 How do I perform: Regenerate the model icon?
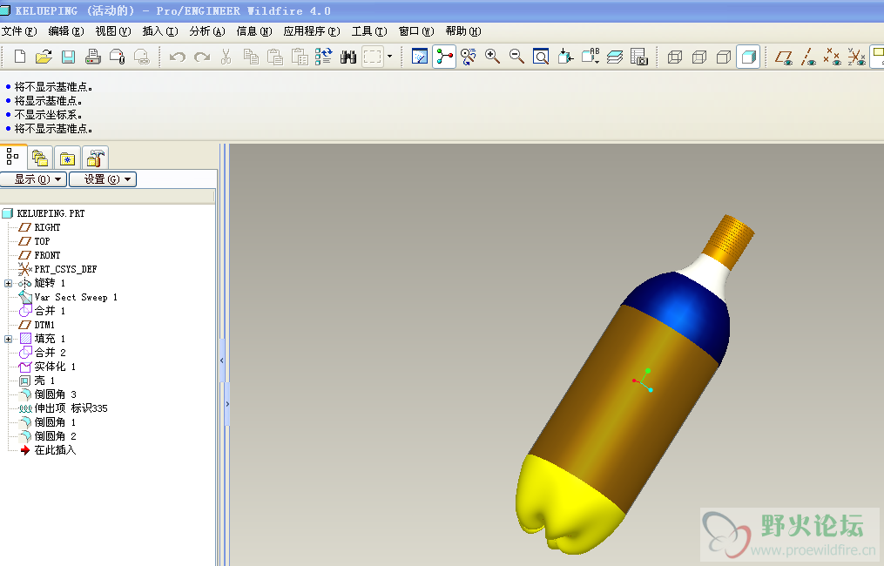coord(324,57)
